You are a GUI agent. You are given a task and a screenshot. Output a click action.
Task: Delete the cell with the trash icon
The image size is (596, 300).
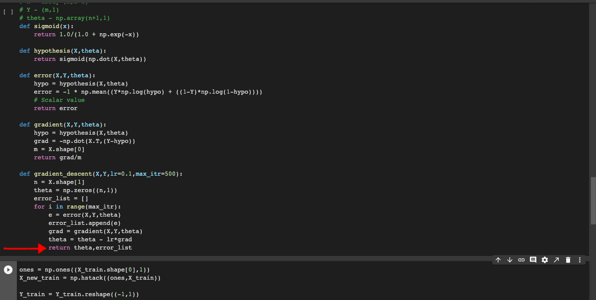[568, 260]
